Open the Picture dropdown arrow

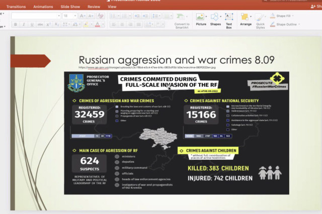coord(206,17)
